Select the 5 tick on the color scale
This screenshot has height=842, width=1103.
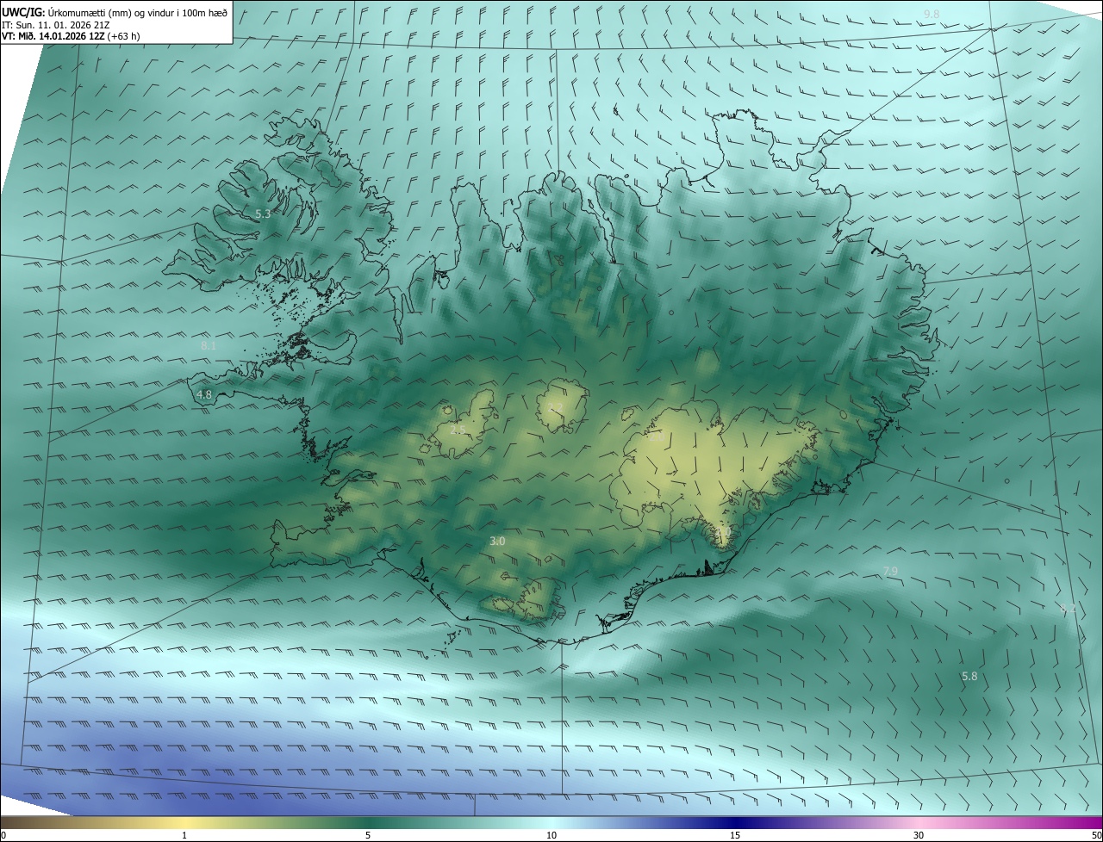pyautogui.click(x=368, y=835)
